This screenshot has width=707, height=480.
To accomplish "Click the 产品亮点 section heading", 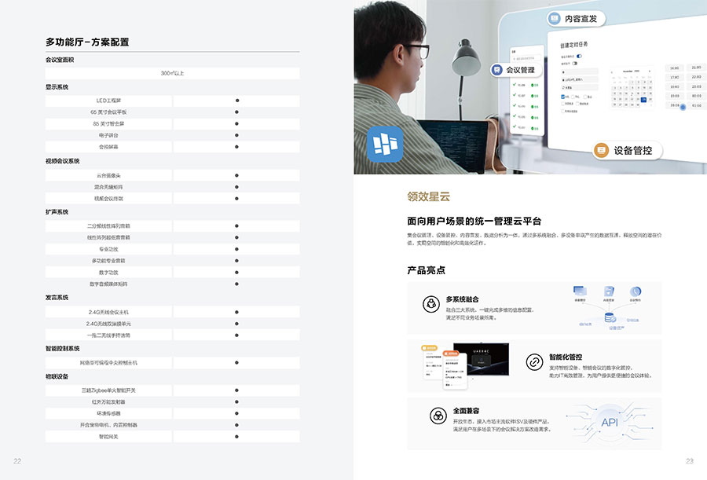I will pos(426,269).
